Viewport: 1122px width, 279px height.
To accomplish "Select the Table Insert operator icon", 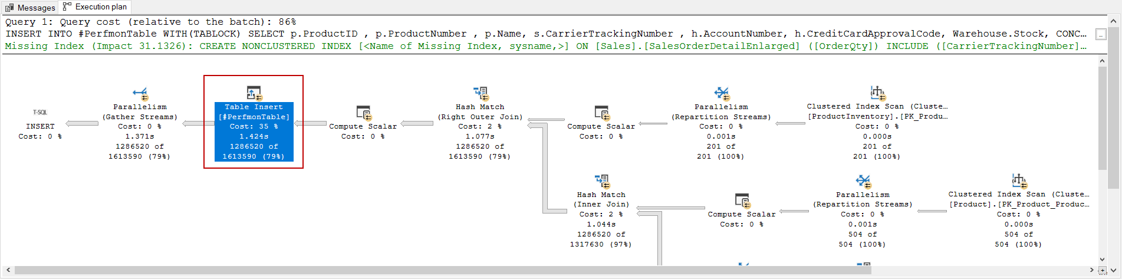I will tap(254, 93).
